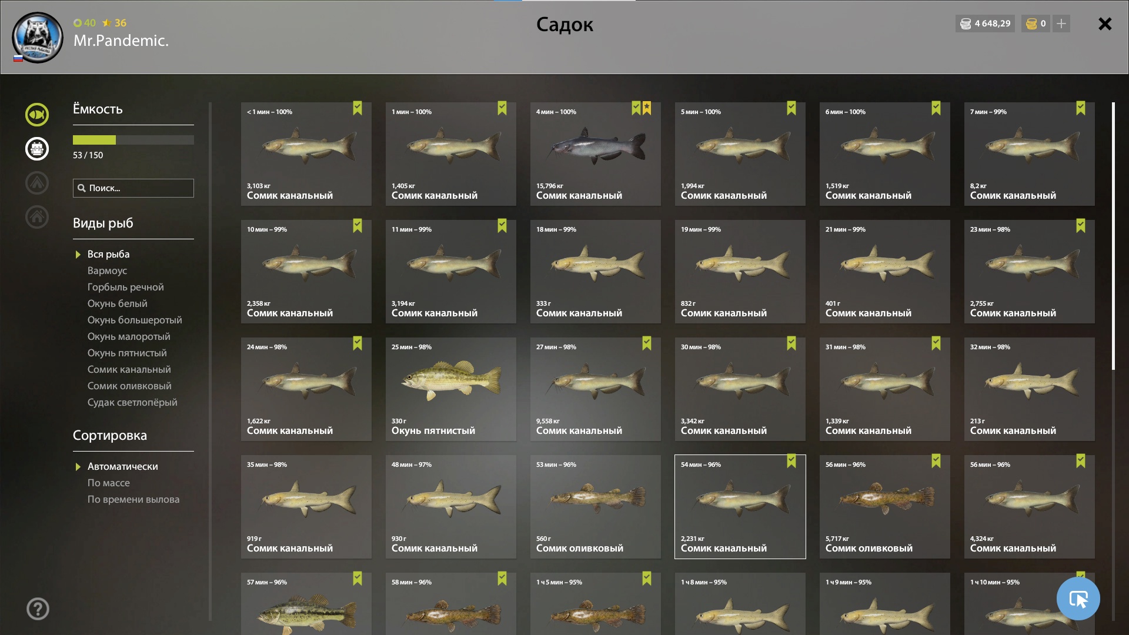Filter by 'Сомик оливковый' species
This screenshot has height=635, width=1129.
[x=129, y=386]
